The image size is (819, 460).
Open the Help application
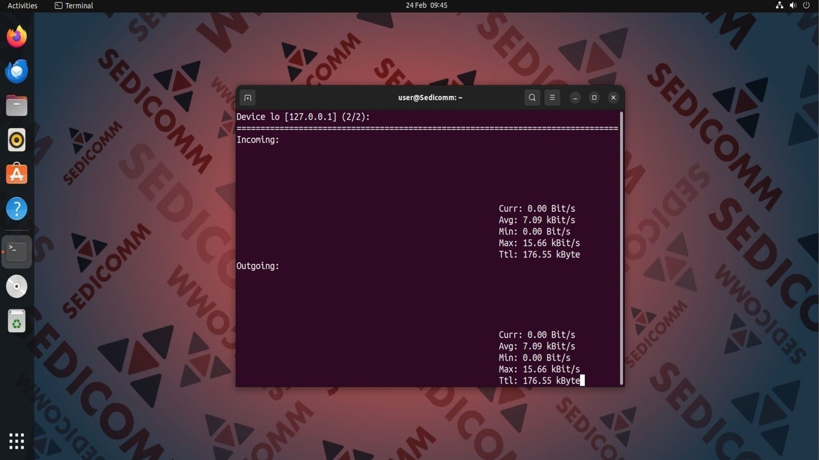tap(17, 209)
